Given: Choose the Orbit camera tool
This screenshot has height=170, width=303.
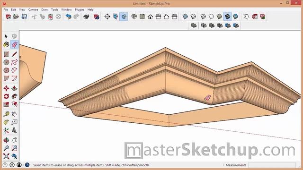Looking at the screenshot, I should pyautogui.click(x=6, y=140).
